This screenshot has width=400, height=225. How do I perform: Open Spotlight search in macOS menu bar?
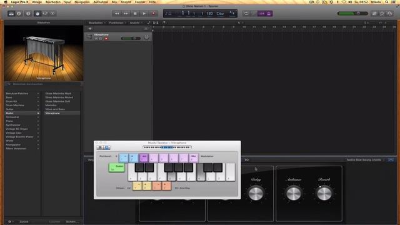(x=387, y=2)
